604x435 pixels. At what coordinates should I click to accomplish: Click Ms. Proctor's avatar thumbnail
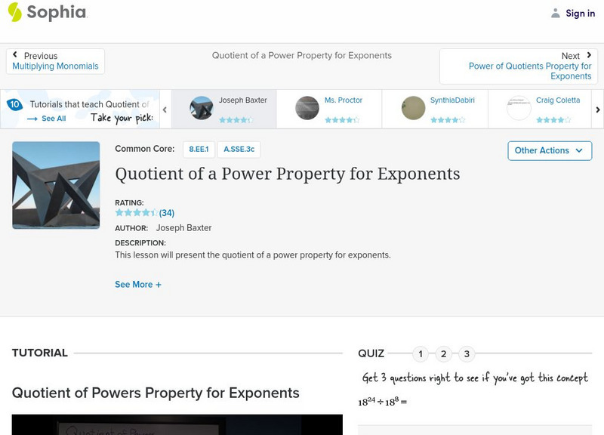point(307,108)
